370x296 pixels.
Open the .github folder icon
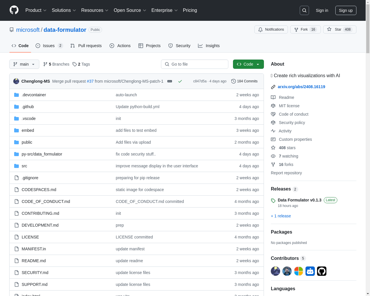pyautogui.click(x=16, y=107)
